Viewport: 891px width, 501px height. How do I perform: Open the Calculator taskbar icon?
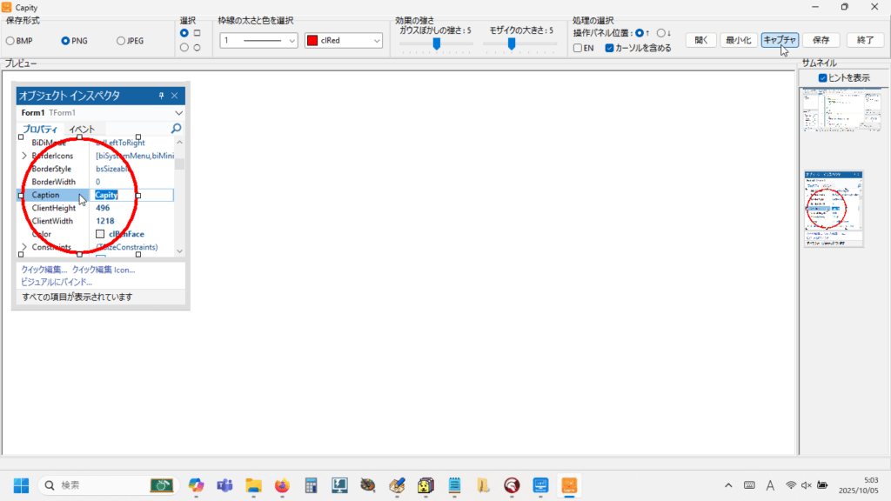click(x=311, y=485)
